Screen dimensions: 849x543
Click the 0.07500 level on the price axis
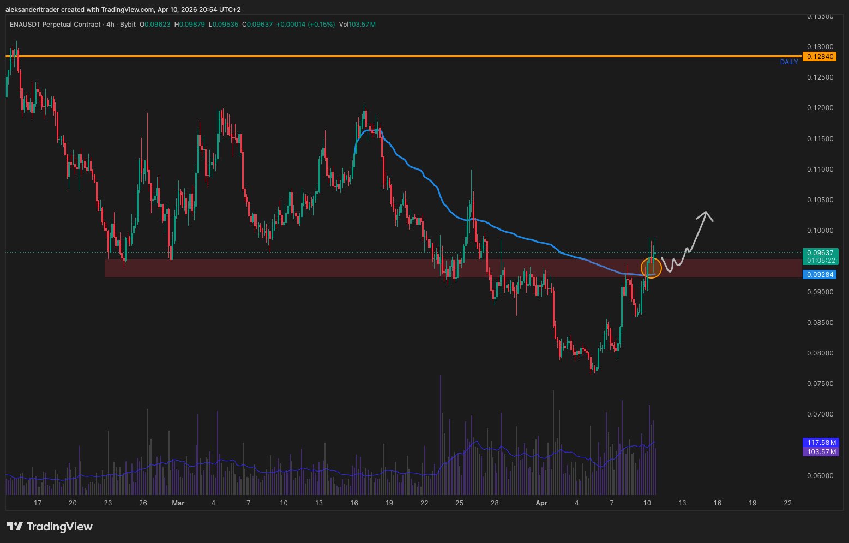820,384
